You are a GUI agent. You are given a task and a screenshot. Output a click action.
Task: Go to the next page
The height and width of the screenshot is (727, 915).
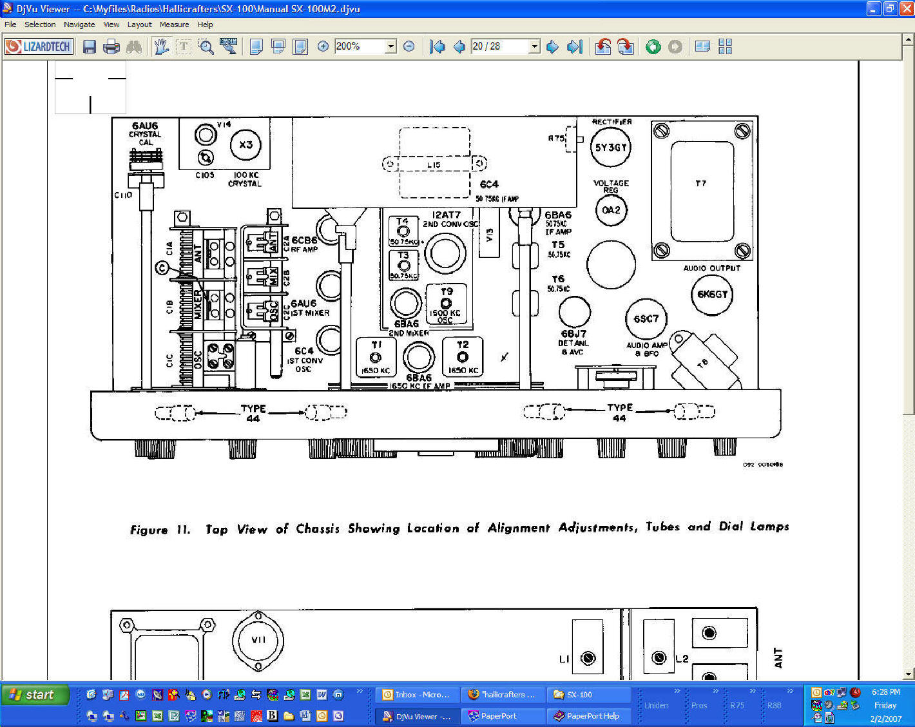(x=552, y=46)
